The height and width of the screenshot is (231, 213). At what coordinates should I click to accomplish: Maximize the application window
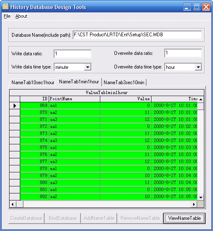(x=196, y=7)
